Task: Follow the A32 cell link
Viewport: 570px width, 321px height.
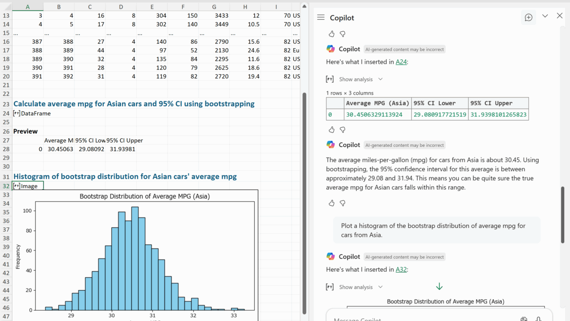Action: pyautogui.click(x=401, y=269)
